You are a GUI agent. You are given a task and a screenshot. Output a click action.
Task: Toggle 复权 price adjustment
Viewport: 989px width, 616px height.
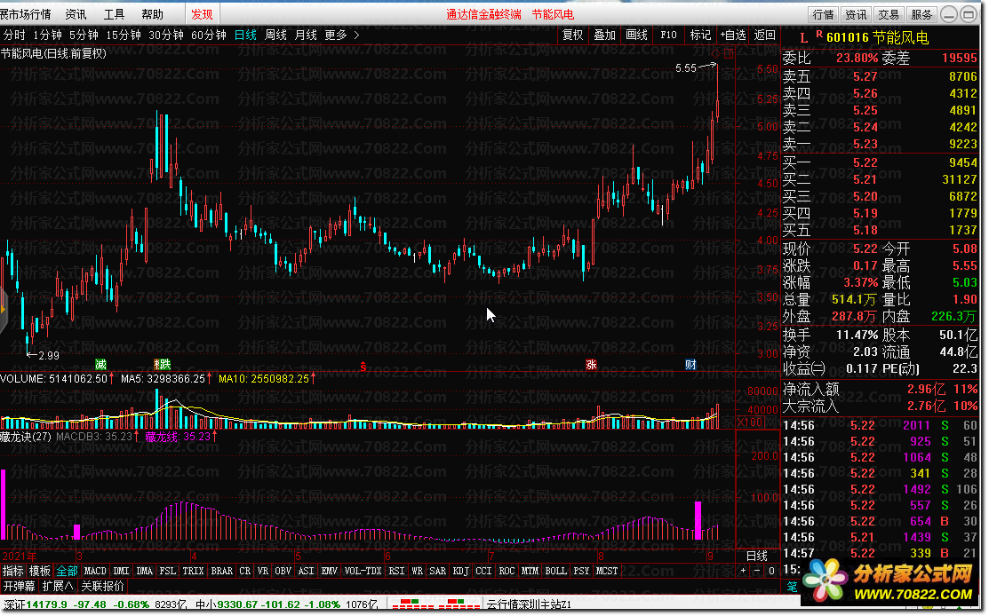(x=573, y=35)
